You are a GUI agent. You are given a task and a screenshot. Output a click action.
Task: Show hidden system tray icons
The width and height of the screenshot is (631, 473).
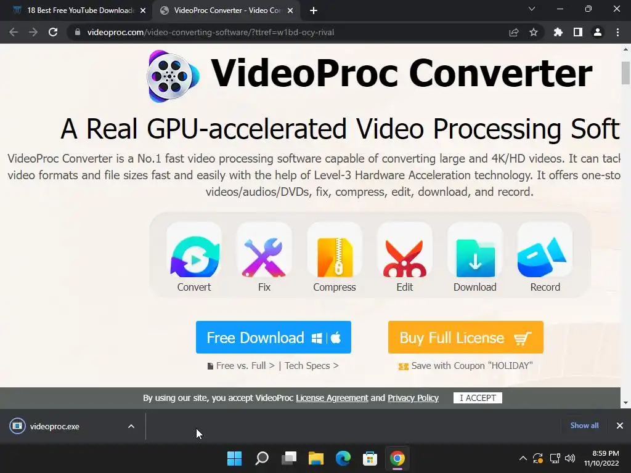(523, 458)
